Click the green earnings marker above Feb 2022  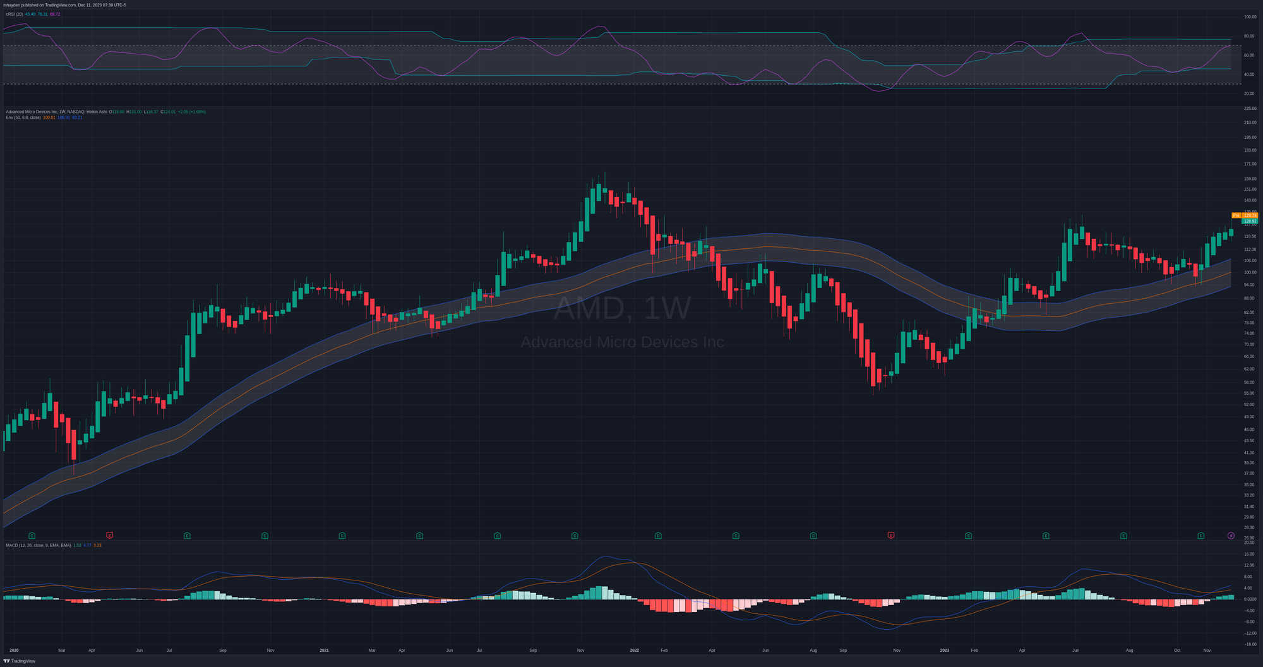point(658,536)
